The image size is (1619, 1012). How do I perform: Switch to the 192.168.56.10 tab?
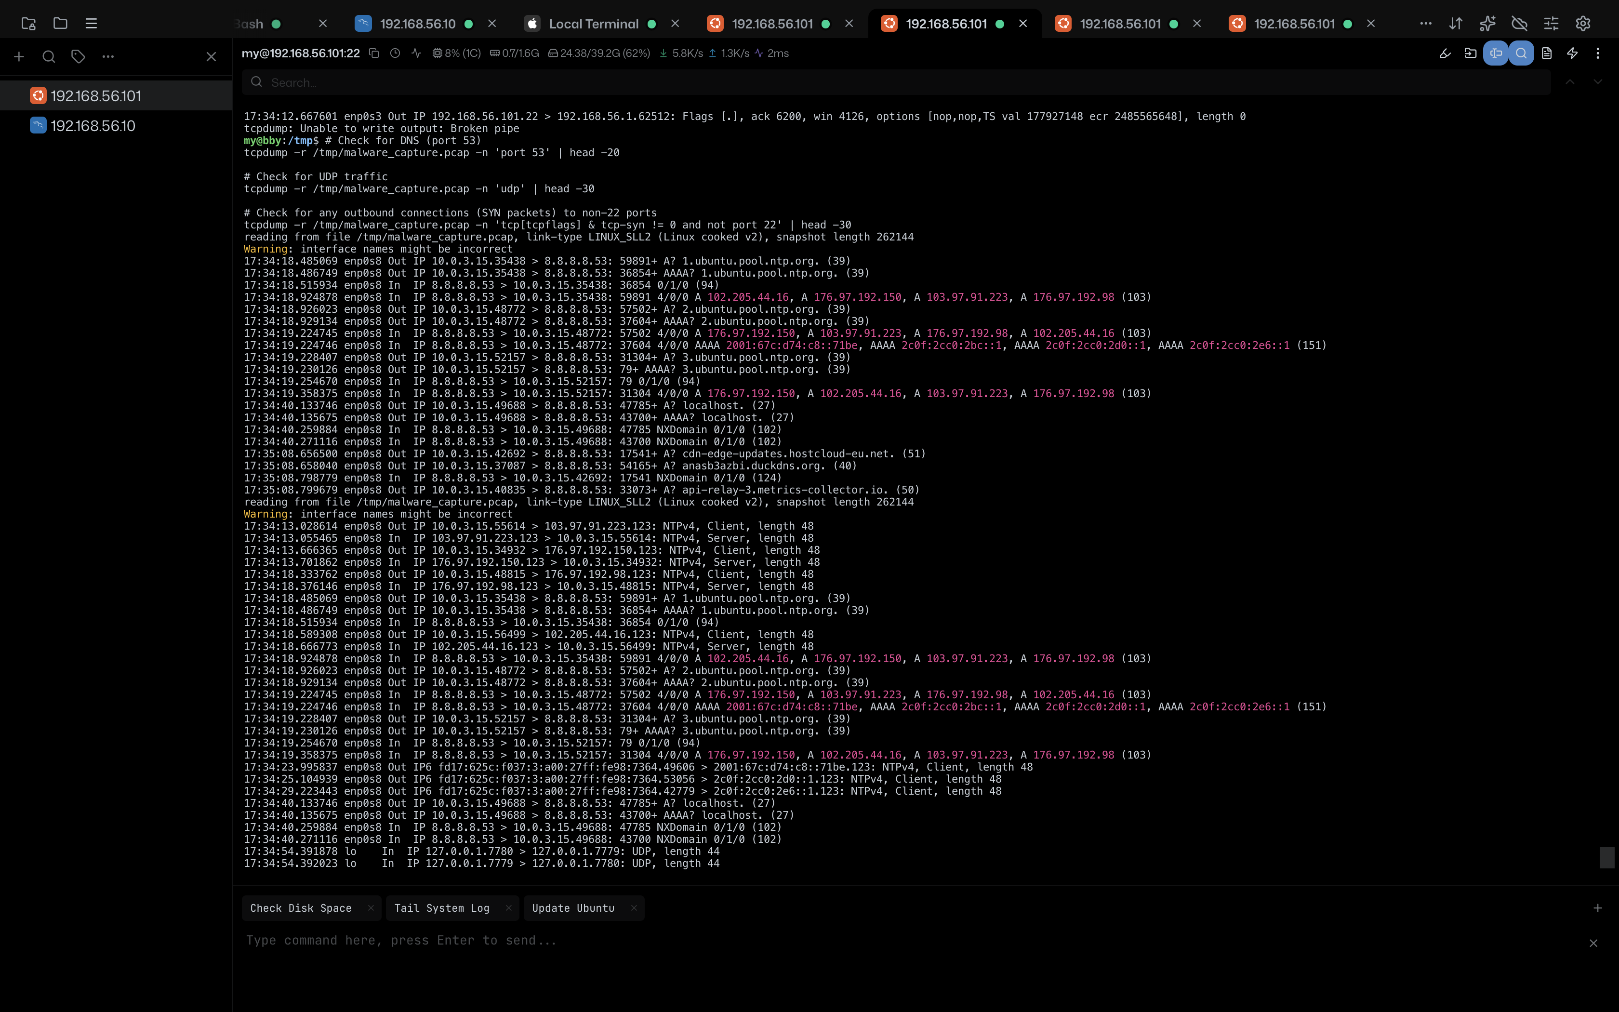(x=417, y=24)
